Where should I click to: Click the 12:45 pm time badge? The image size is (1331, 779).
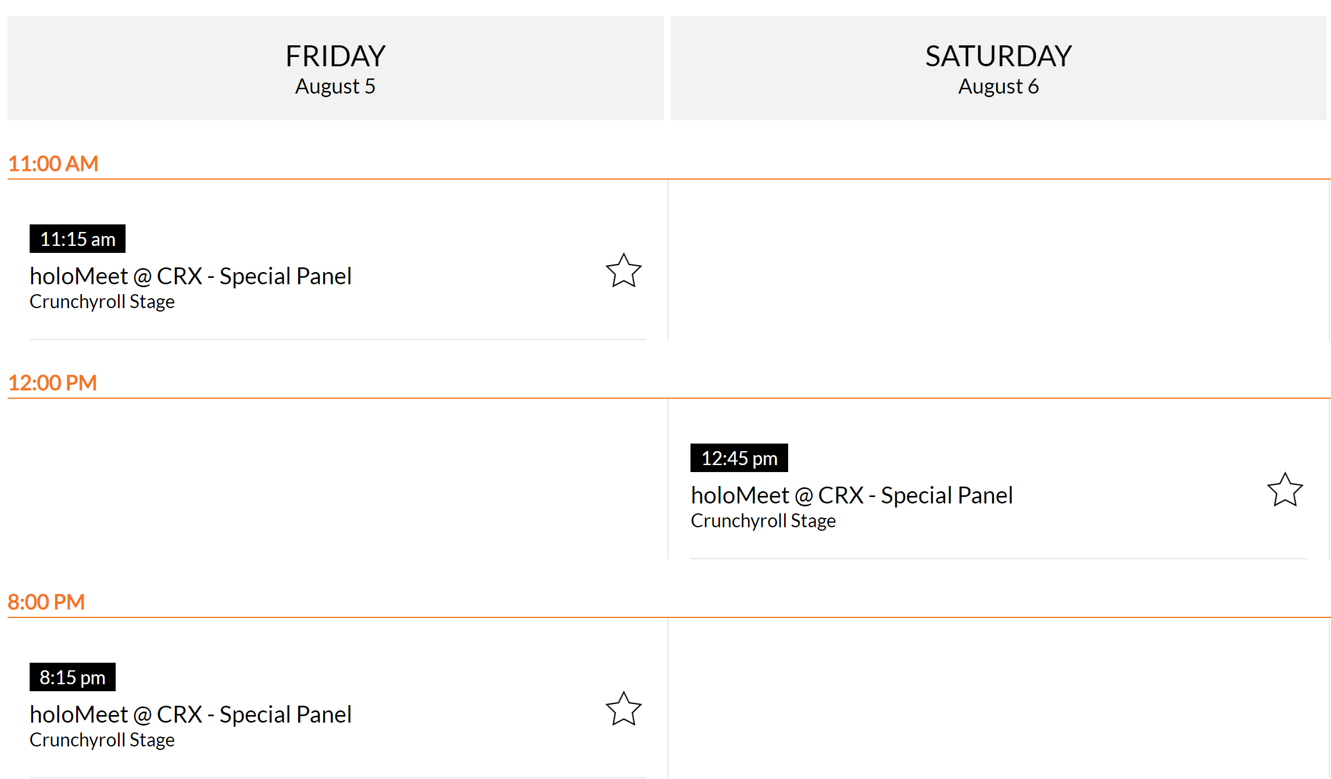click(x=739, y=458)
